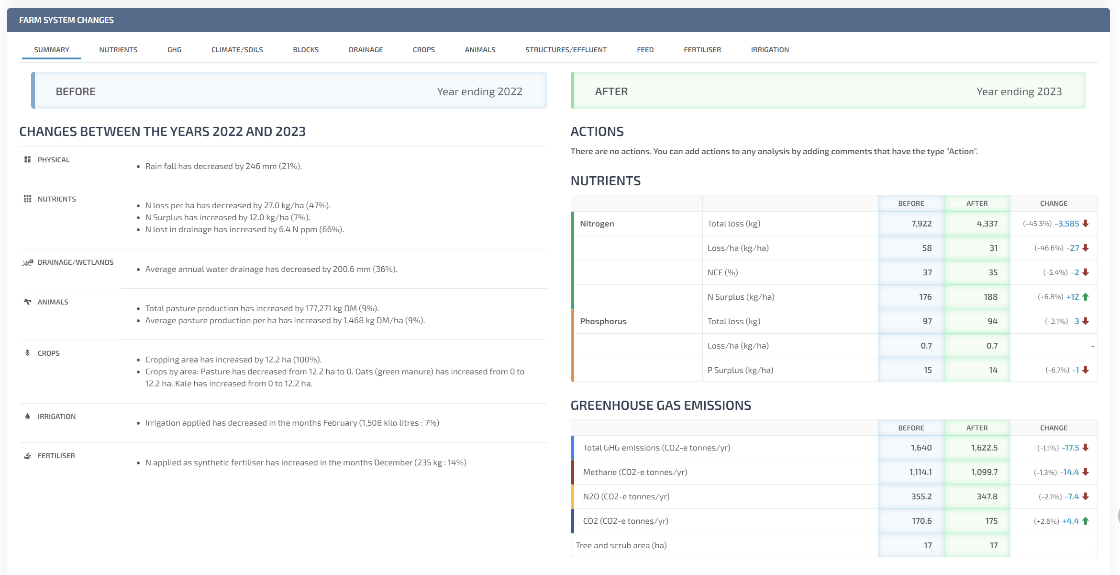Click the red down arrow beside -3,585
Screen dimensions: 1120x575
(1086, 224)
